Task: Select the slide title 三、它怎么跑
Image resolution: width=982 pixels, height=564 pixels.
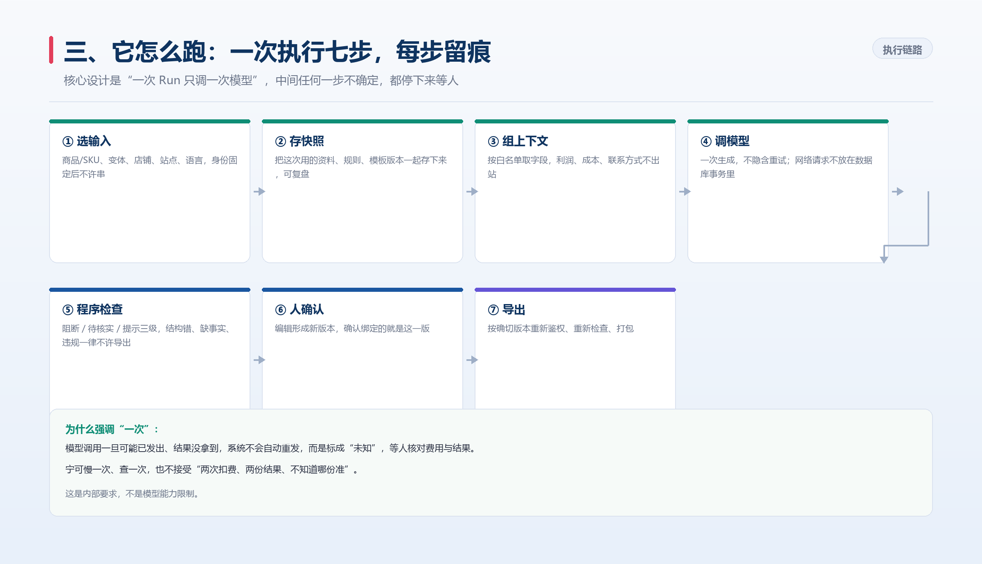Action: tap(277, 52)
